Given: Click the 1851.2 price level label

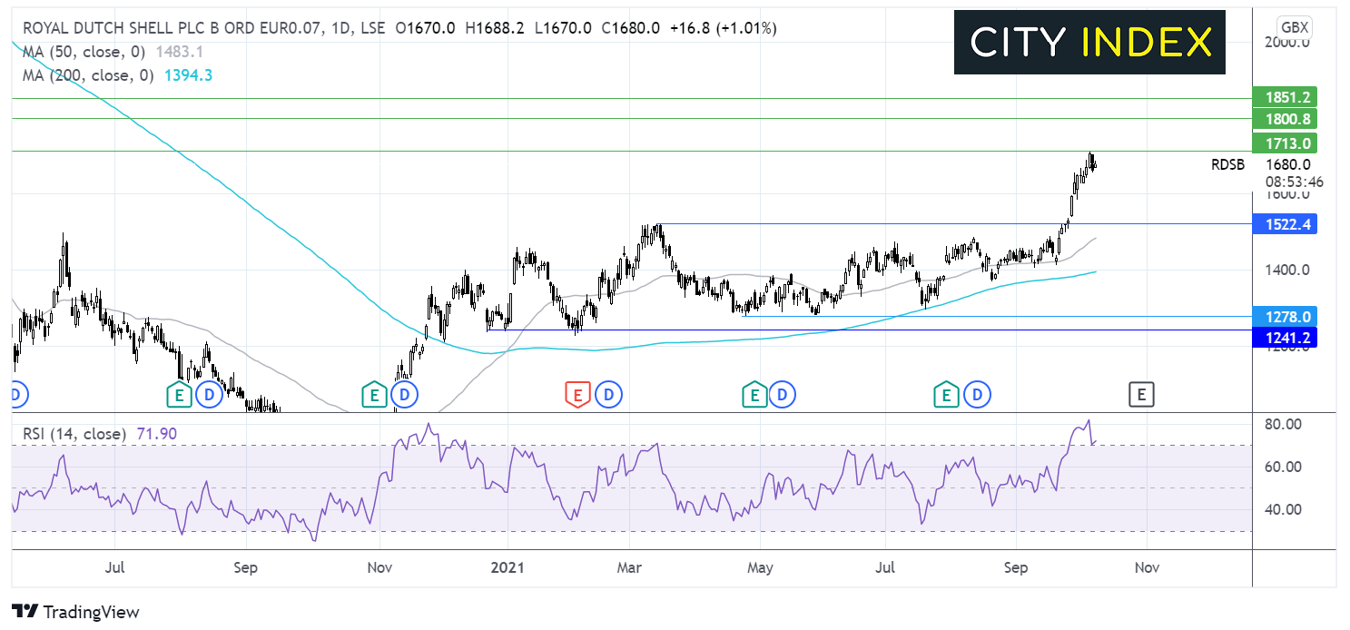Looking at the screenshot, I should 1284,96.
